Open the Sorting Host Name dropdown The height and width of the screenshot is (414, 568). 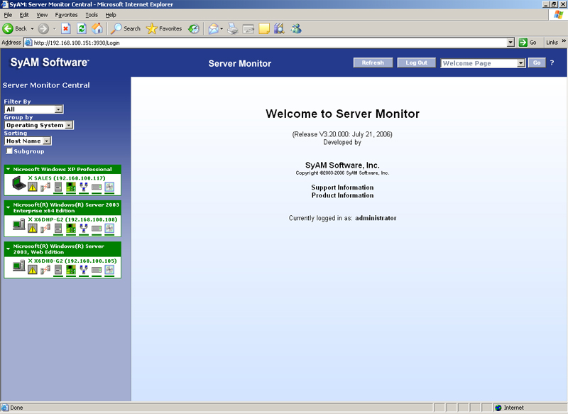coord(47,141)
